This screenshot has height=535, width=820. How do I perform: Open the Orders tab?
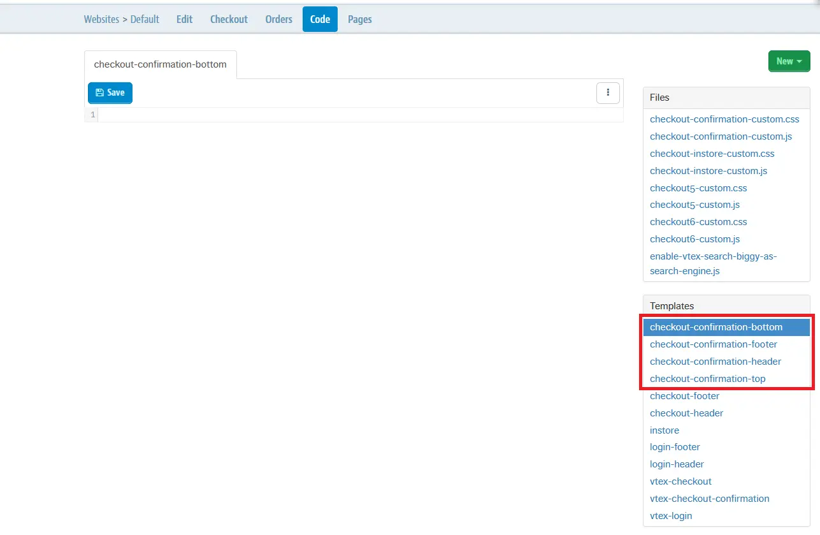pos(278,19)
